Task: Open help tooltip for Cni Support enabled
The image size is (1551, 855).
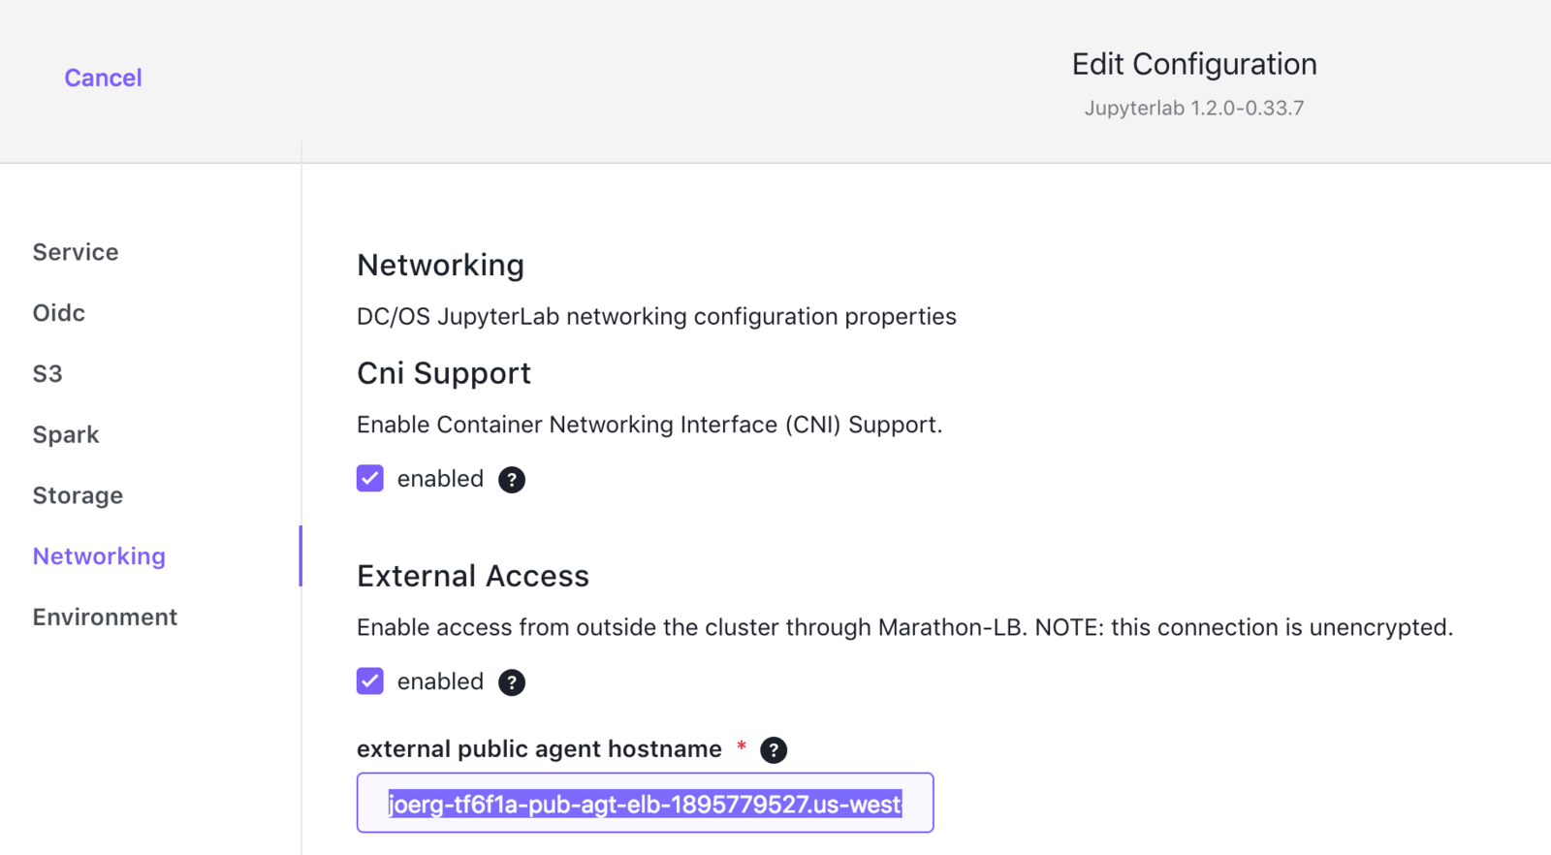Action: pos(512,480)
